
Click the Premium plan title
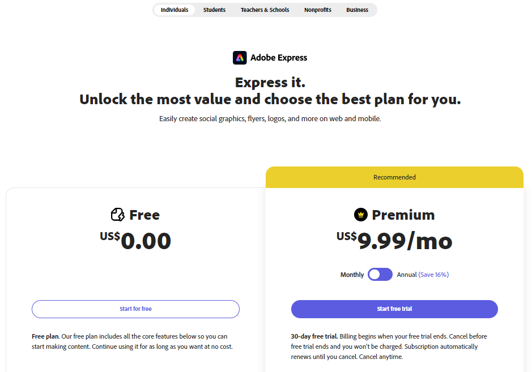[403, 215]
